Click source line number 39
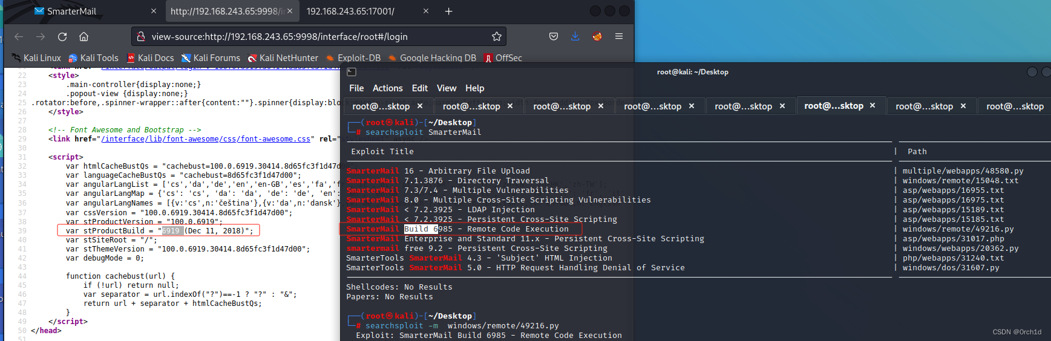The image size is (1051, 341). tap(22, 230)
